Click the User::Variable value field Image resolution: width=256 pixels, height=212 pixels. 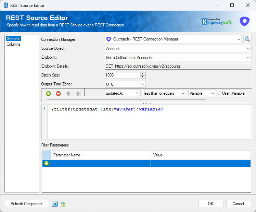tap(234, 93)
